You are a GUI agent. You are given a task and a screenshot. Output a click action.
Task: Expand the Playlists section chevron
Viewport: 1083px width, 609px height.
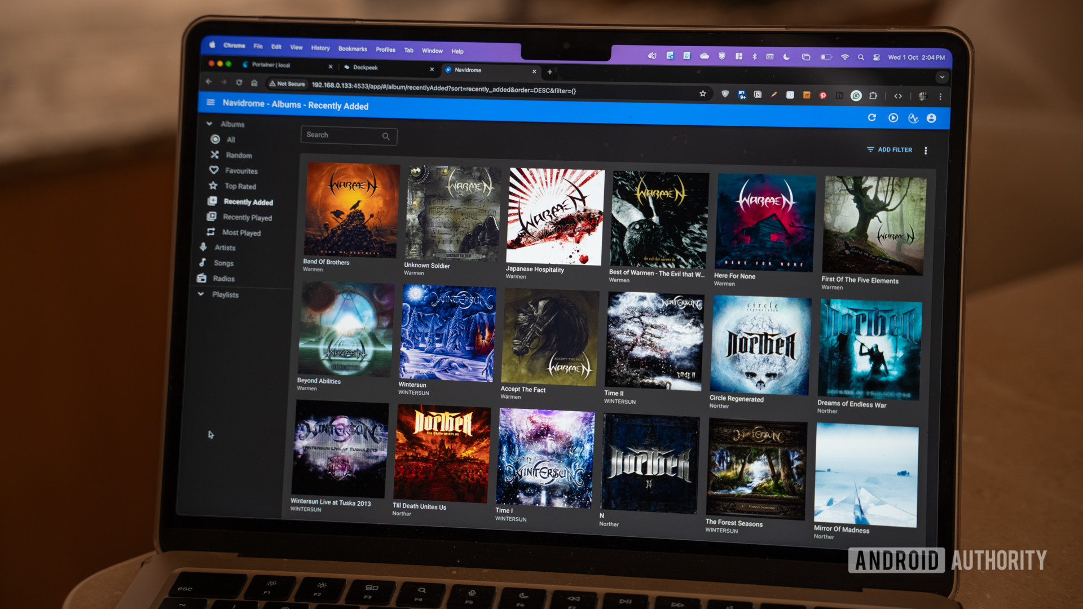coord(201,294)
